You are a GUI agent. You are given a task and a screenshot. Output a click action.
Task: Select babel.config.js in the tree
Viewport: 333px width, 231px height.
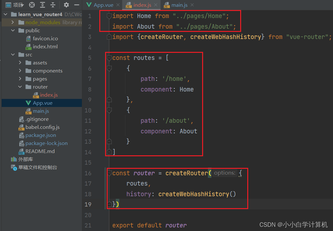pyautogui.click(x=43, y=127)
